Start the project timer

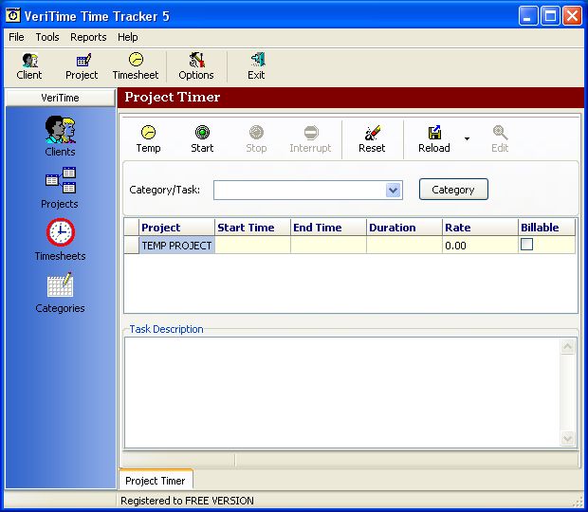[203, 139]
